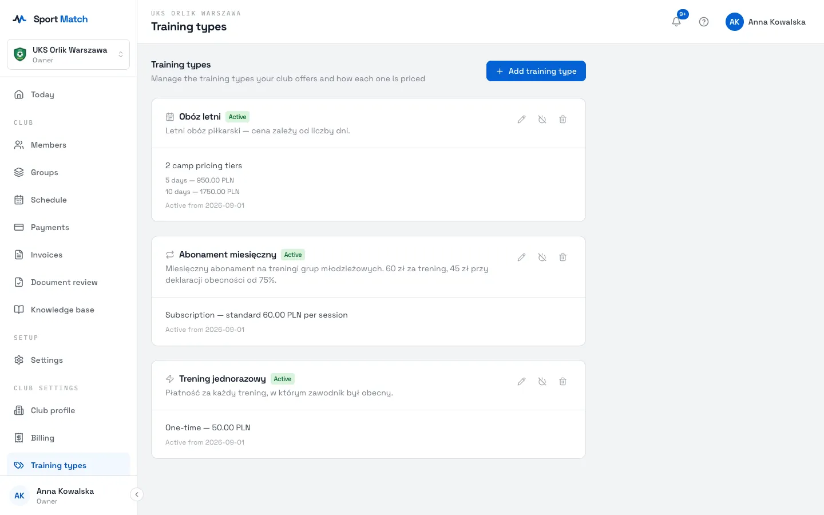Delete the Obóz letni training type

[x=562, y=119]
